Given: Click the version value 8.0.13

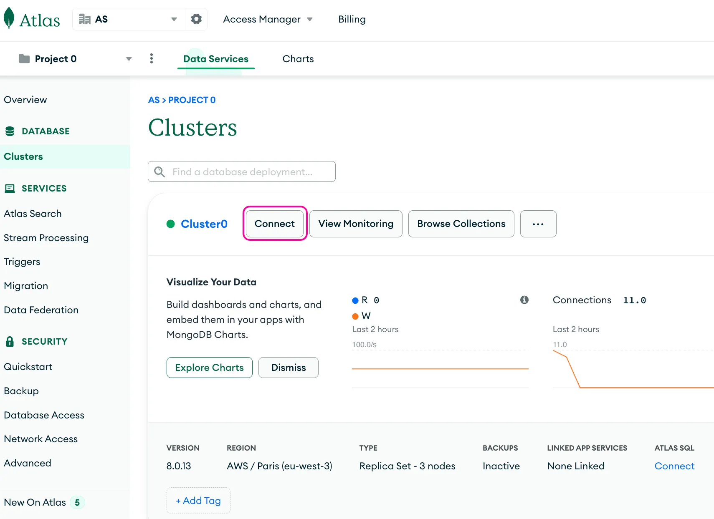Looking at the screenshot, I should coord(179,466).
